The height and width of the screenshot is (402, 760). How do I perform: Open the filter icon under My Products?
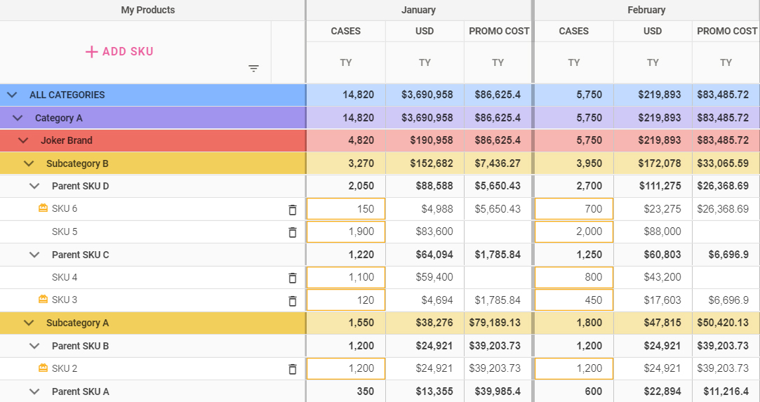tap(254, 68)
